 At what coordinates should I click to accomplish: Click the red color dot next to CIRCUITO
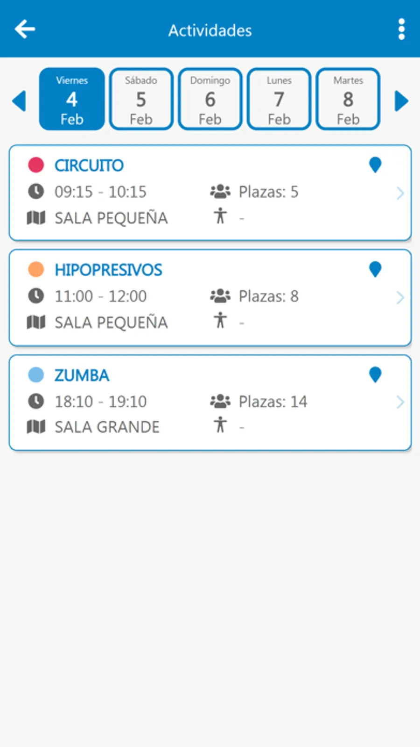tap(36, 165)
